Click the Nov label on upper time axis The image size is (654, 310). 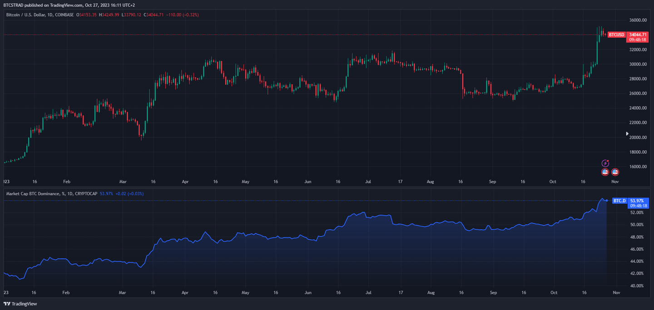coord(615,182)
